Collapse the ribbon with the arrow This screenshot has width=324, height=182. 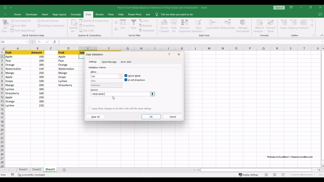point(322,35)
